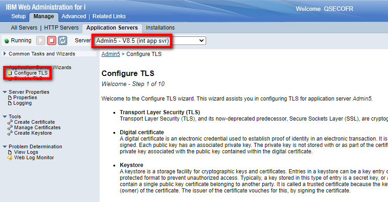Screen dimensions: 388x202
Task: Click the Tools heading text
Action: pyautogui.click(x=15, y=116)
